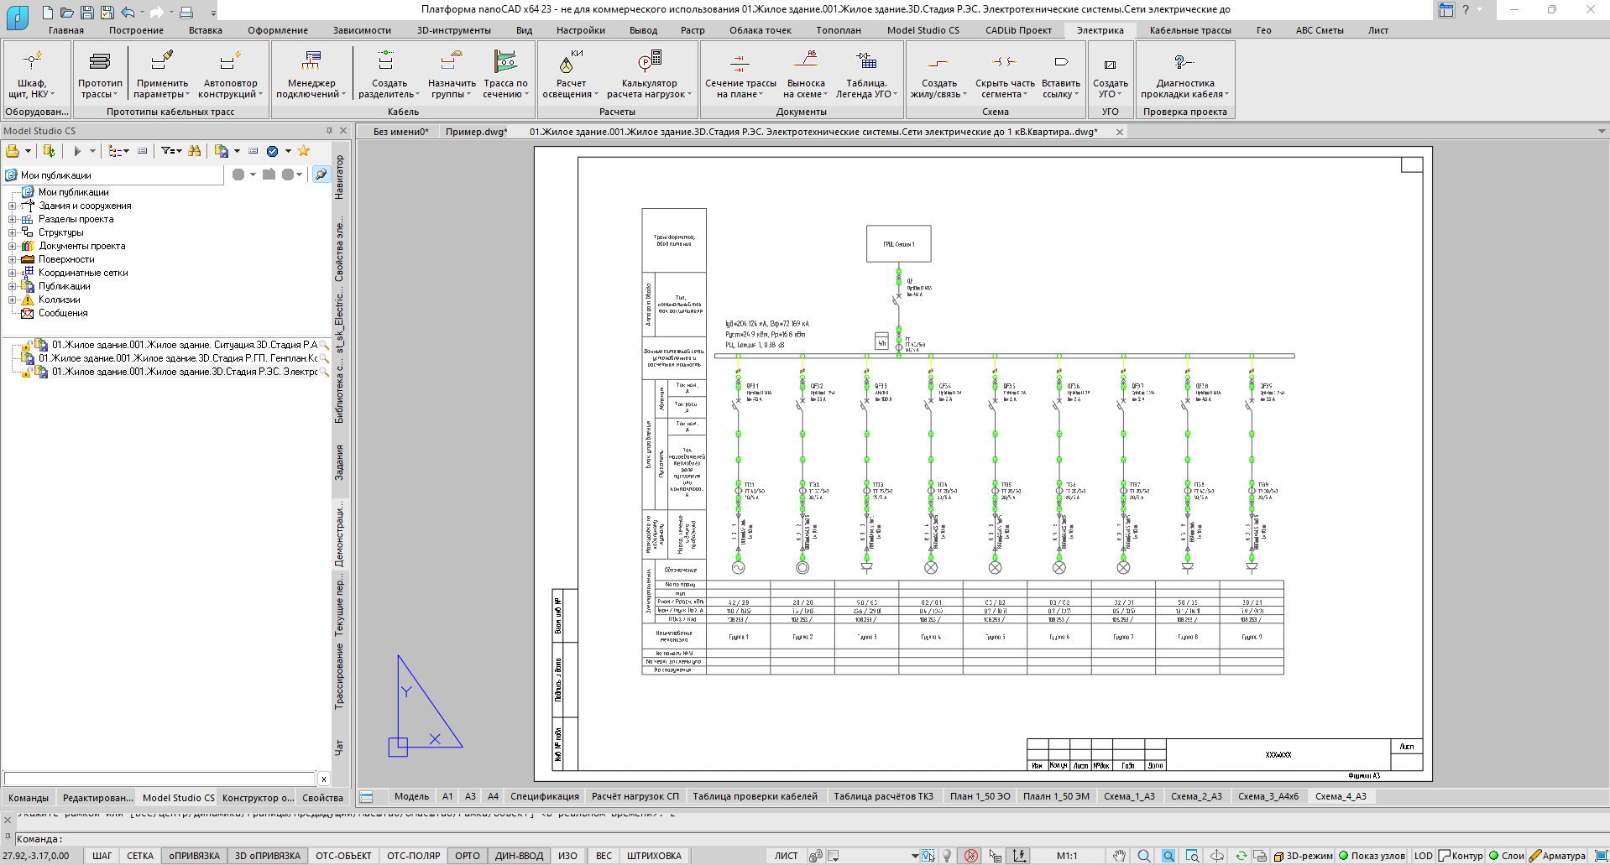Expand the Здания и сооружения tree node

coord(13,206)
